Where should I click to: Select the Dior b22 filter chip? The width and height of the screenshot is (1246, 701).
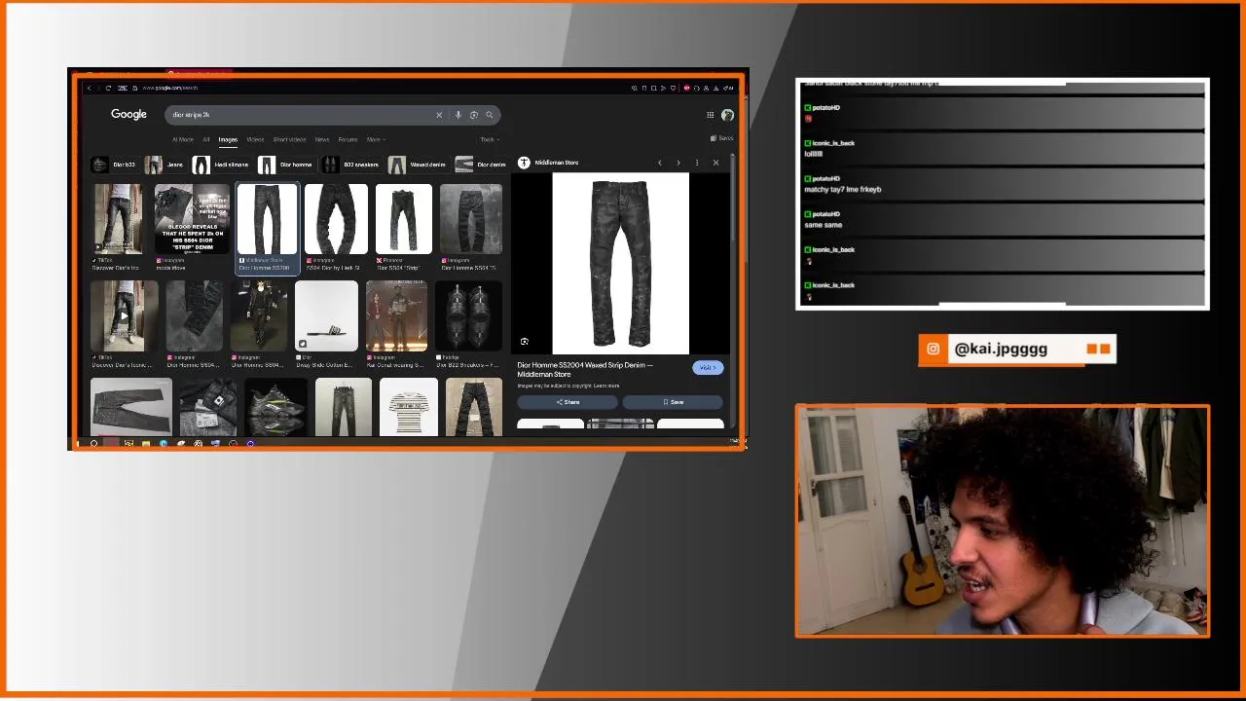(x=114, y=165)
